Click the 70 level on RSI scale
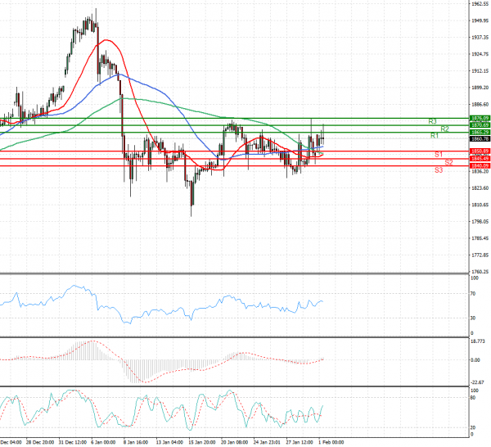Viewport: 491px width, 447px height. point(473,294)
